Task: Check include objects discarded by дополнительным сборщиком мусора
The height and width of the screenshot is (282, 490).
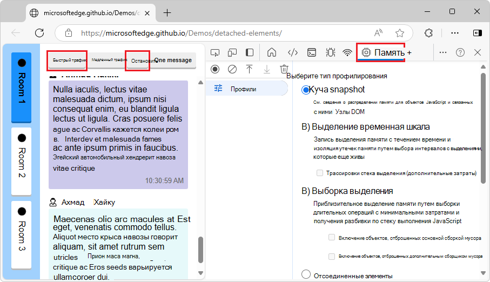Action: 332,257
